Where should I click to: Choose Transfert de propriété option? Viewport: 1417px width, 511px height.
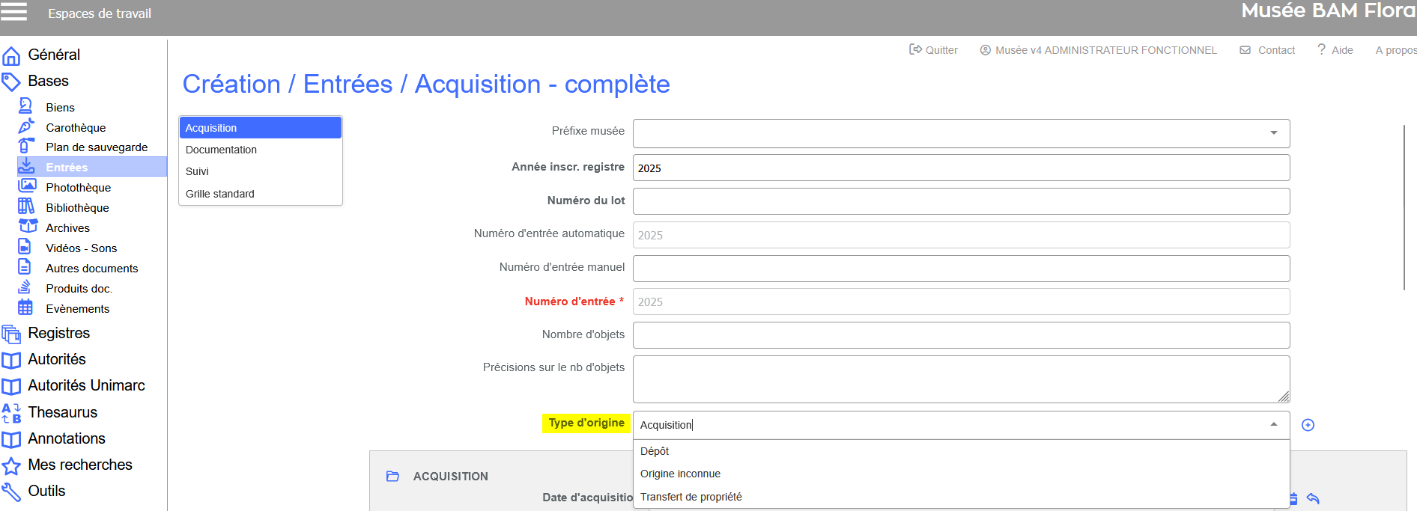(x=691, y=497)
